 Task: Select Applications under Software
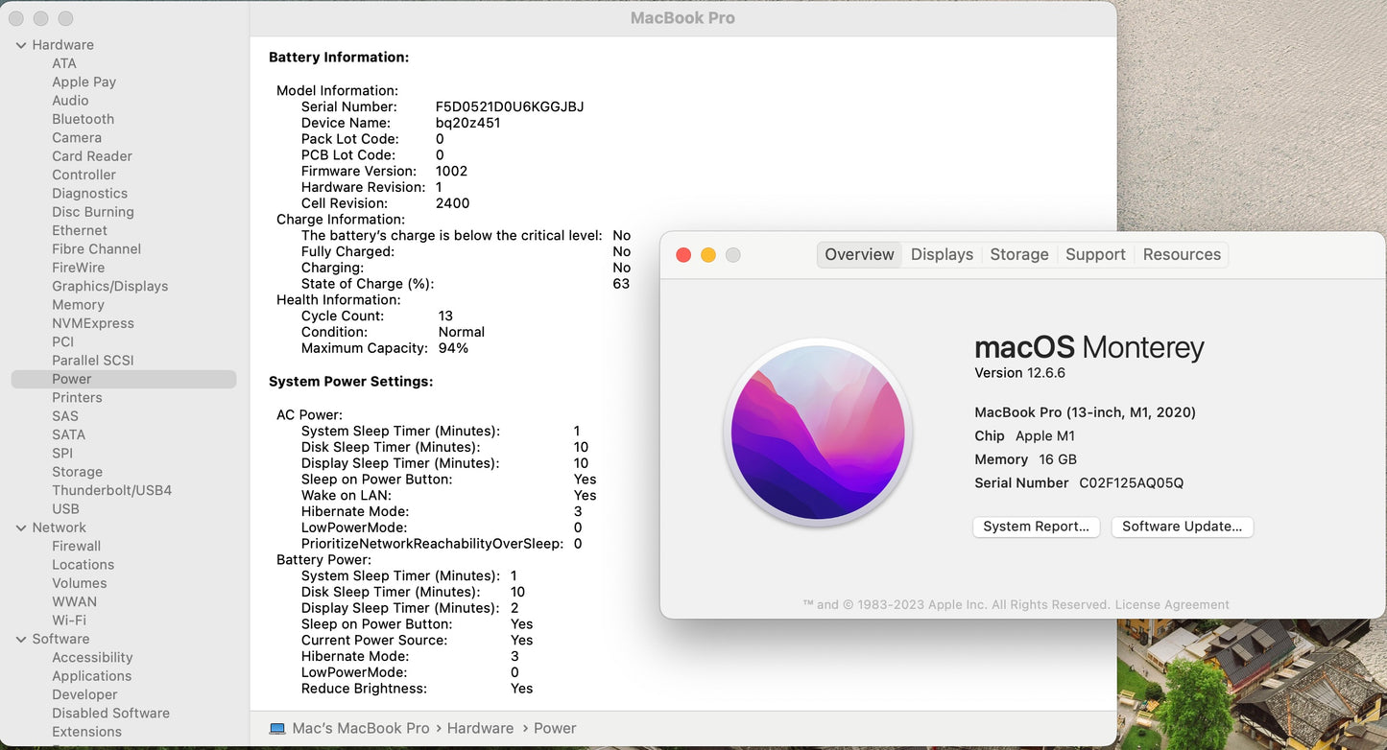(x=92, y=676)
